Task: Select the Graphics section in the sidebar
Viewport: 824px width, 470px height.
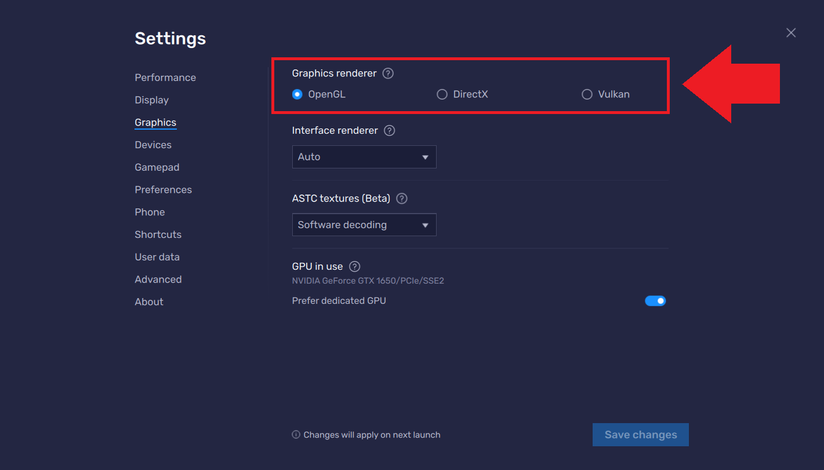Action: pos(155,122)
